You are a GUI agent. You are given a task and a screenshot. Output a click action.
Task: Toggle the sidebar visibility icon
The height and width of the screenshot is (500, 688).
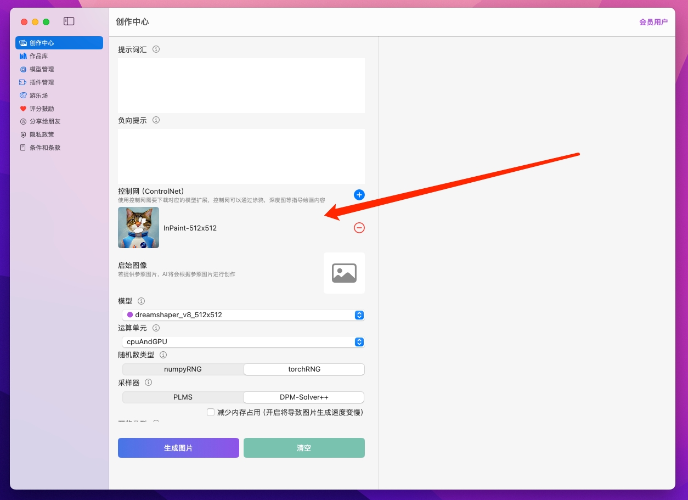(69, 21)
